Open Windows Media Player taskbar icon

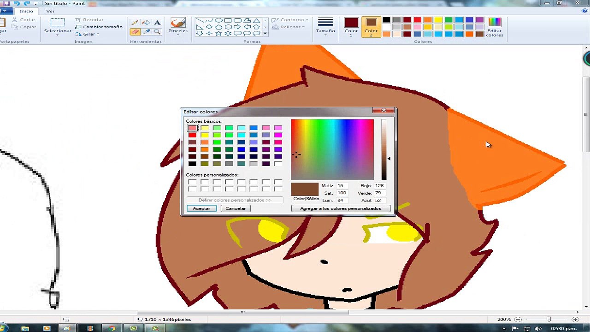tap(47, 328)
